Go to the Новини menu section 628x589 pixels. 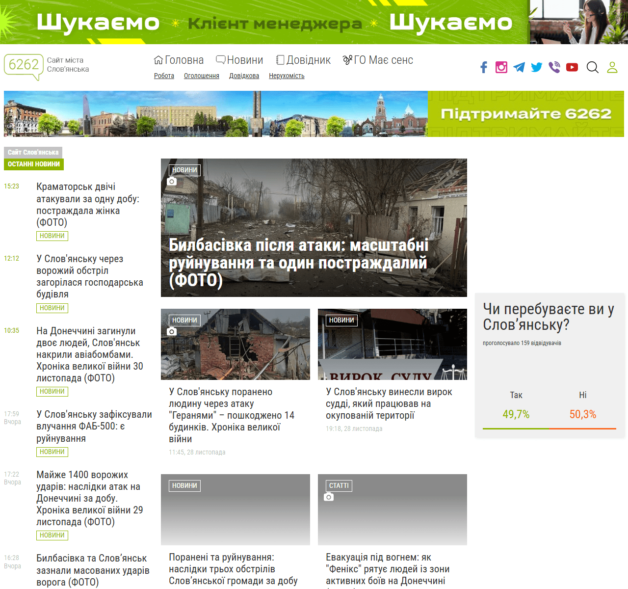(239, 60)
